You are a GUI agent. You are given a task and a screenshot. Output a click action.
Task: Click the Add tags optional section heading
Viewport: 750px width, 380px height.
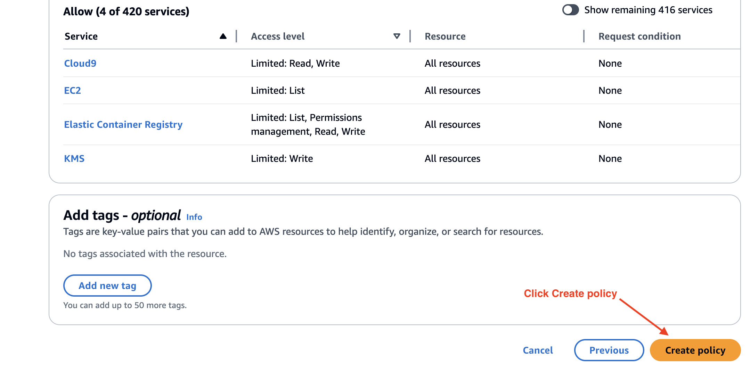click(x=122, y=215)
